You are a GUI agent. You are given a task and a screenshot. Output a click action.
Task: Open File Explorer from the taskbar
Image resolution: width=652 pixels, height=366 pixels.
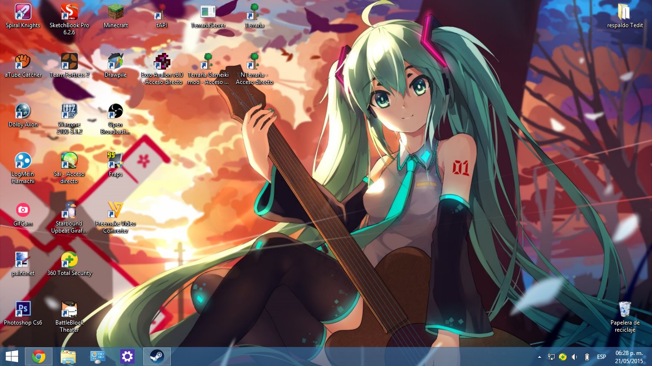coord(68,356)
